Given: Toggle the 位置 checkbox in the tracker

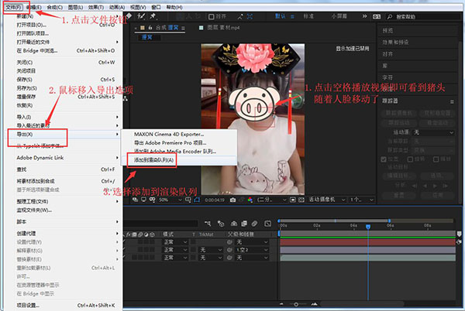Looking at the screenshot, I should (384, 159).
